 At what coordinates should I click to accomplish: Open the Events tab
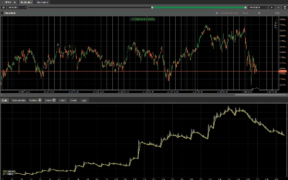click(73, 100)
